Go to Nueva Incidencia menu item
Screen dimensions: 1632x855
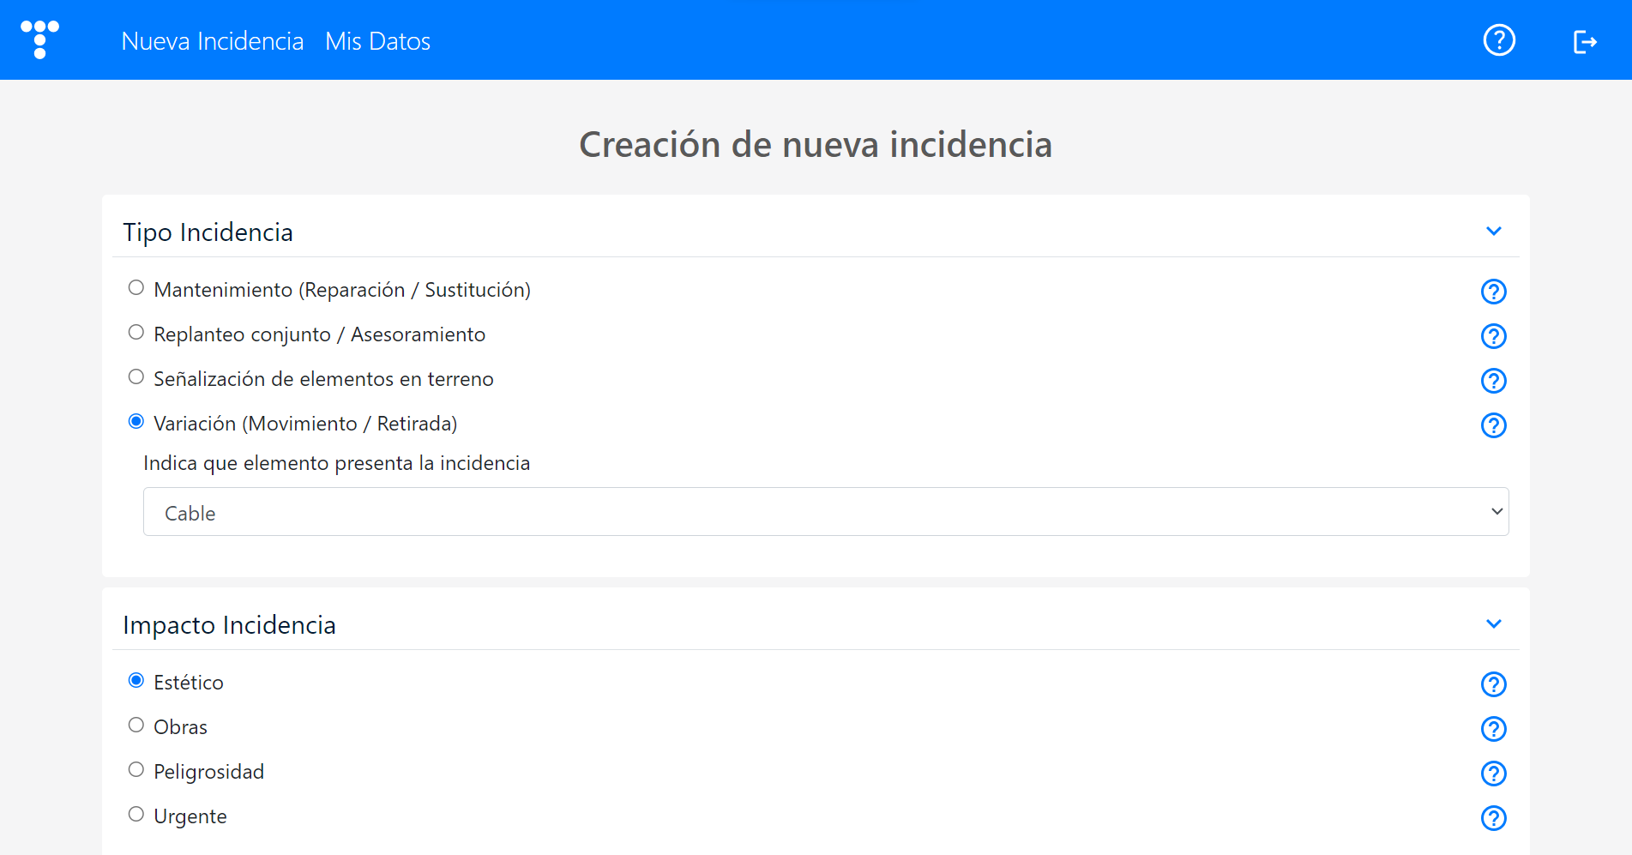tap(213, 41)
